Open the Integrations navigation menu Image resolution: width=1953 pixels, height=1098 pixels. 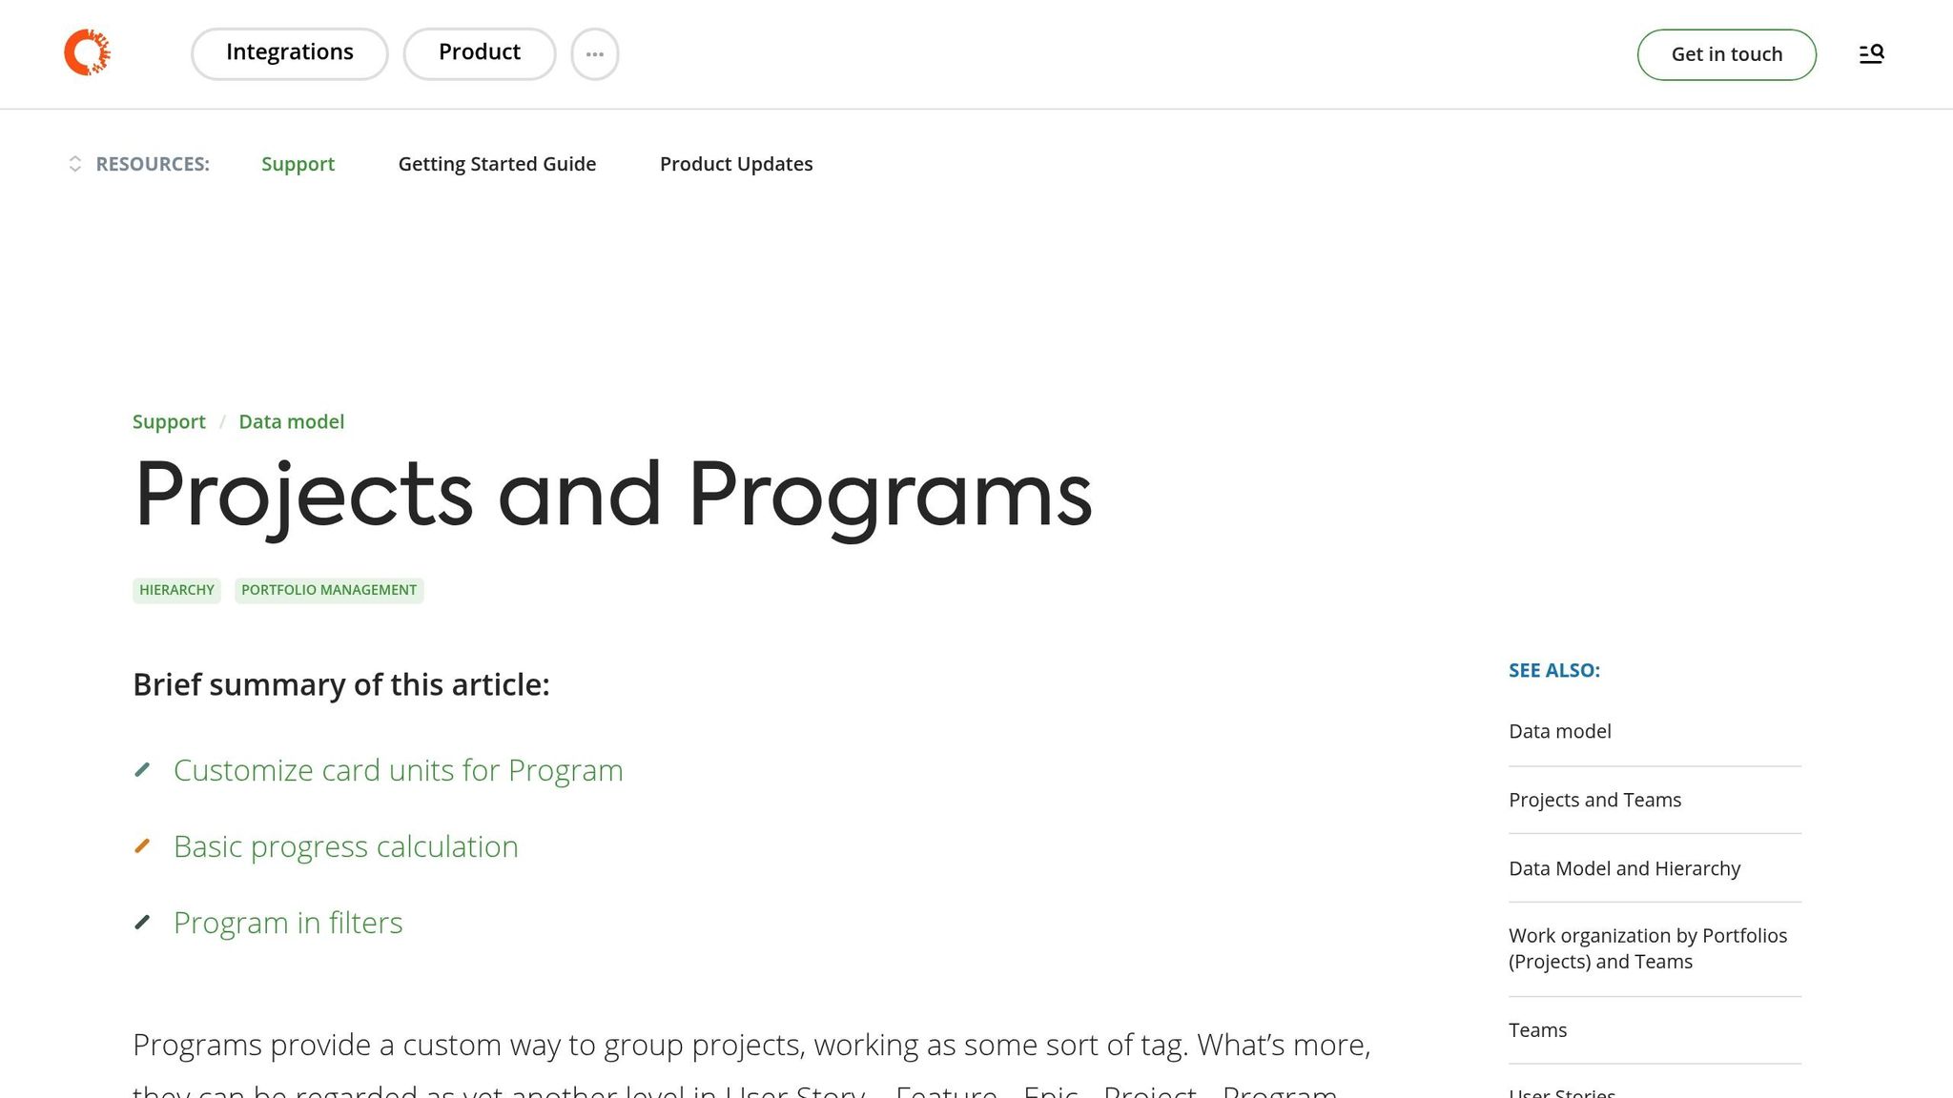click(x=289, y=53)
